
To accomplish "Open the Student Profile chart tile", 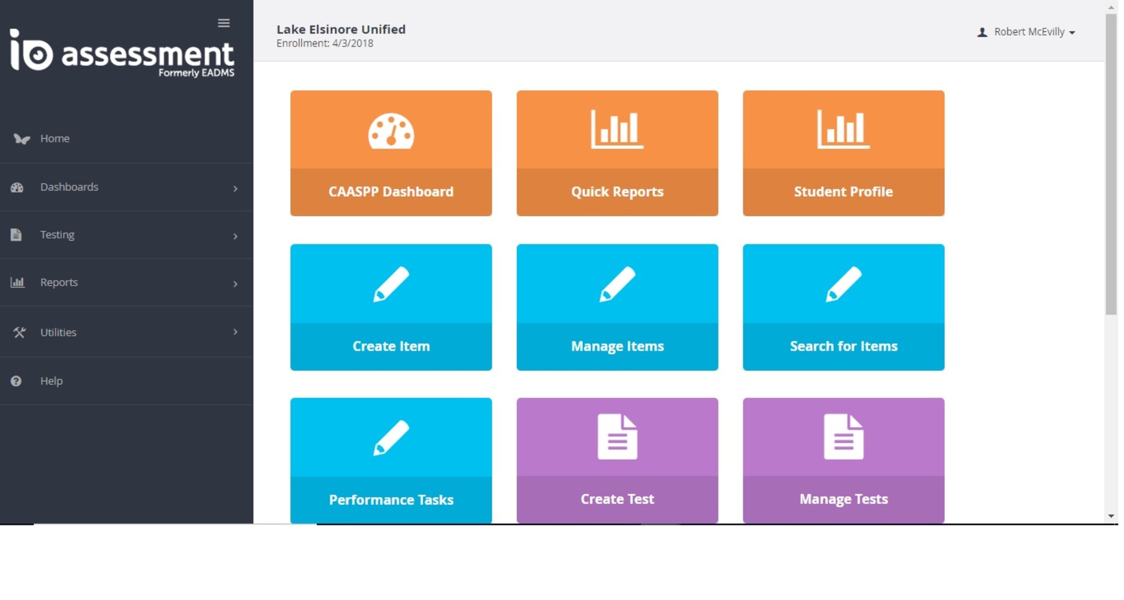I will point(843,153).
